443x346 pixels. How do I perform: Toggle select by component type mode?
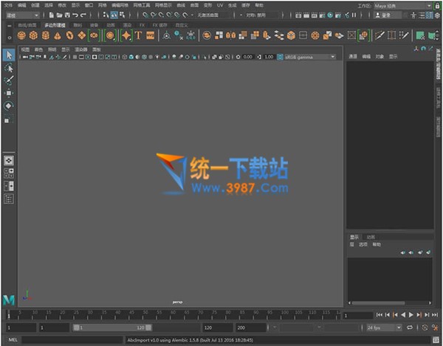[x=122, y=15]
